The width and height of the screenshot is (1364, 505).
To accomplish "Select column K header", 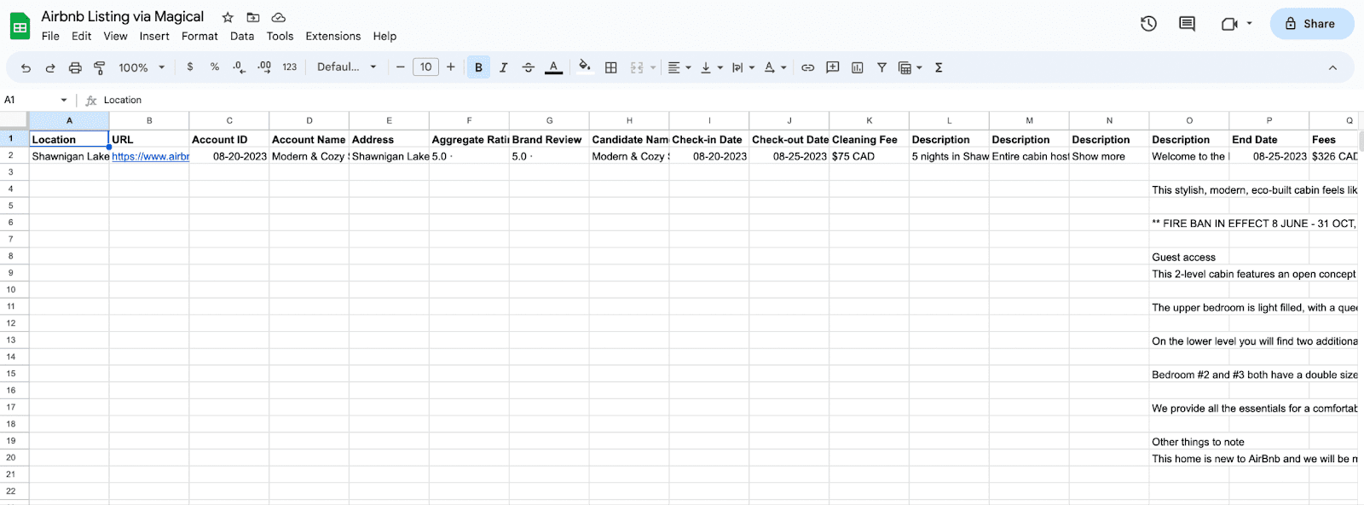I will coord(869,120).
